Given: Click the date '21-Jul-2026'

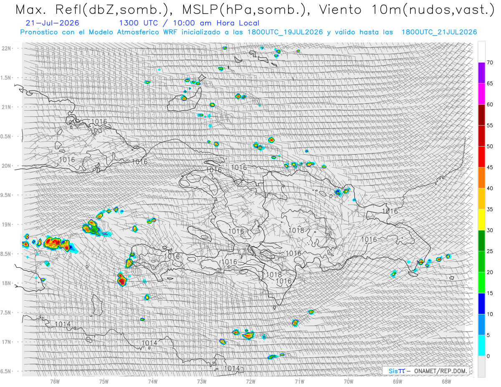Looking at the screenshot, I should [52, 23].
